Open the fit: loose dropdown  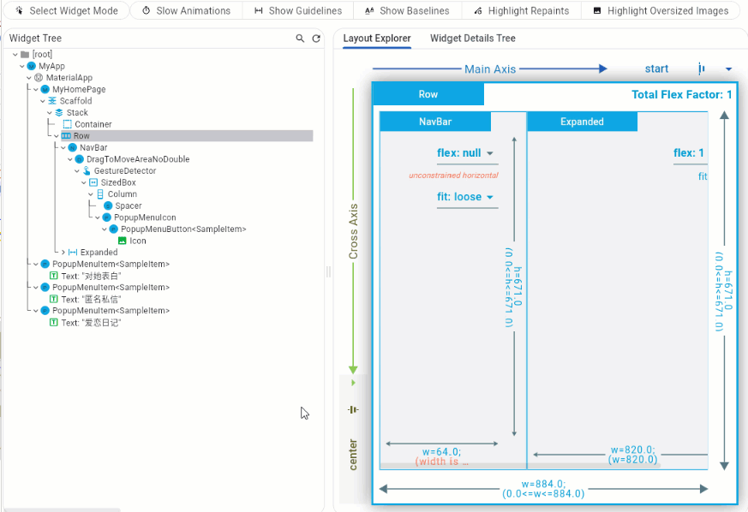click(x=467, y=198)
